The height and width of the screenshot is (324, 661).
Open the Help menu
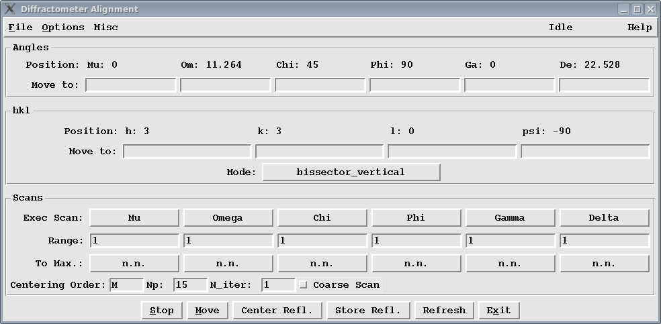pyautogui.click(x=640, y=28)
